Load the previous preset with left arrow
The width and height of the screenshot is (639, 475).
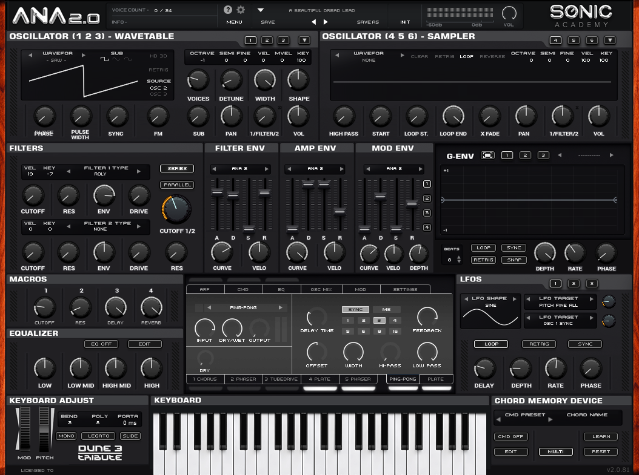313,22
